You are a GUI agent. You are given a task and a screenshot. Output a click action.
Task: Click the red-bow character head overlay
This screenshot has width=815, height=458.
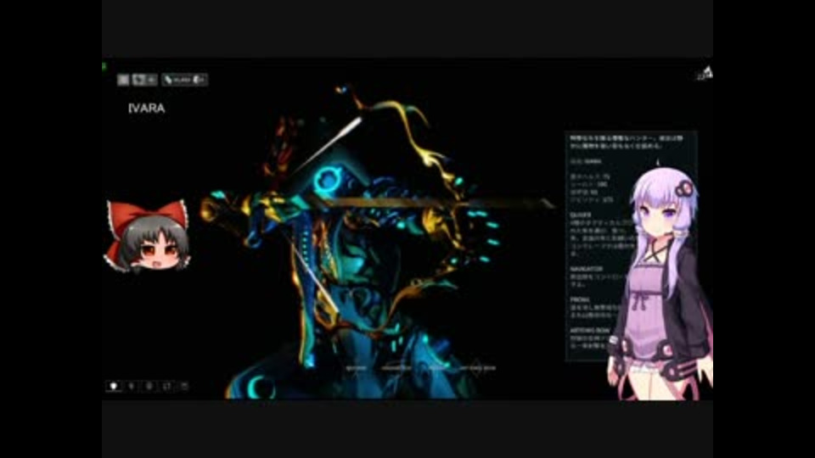[147, 236]
